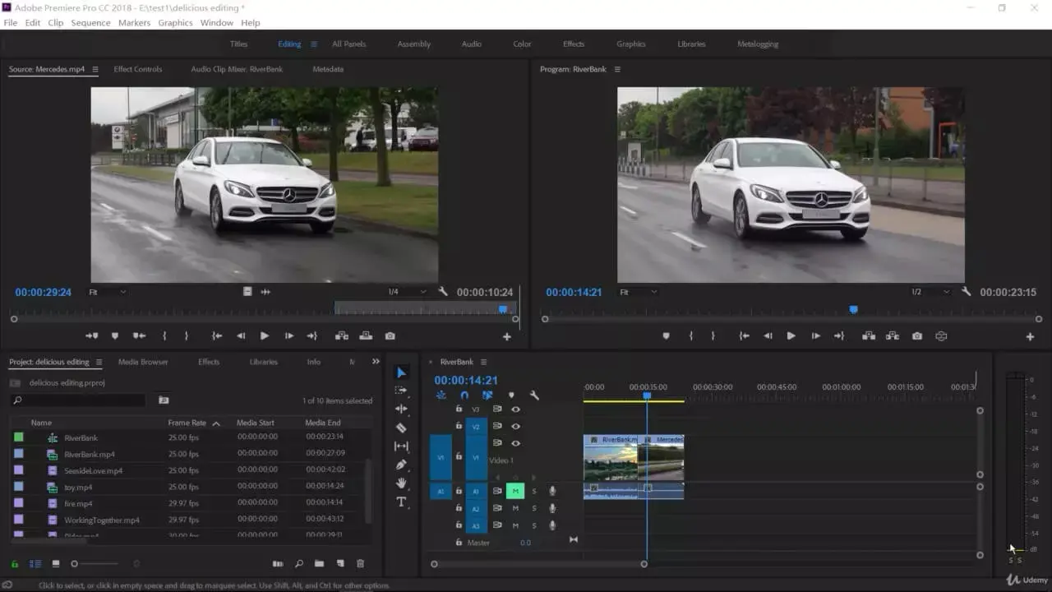Solo audio track A3
This screenshot has width=1052, height=592.
point(533,525)
